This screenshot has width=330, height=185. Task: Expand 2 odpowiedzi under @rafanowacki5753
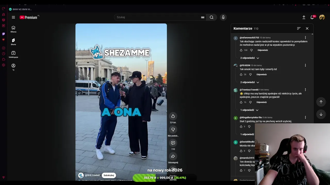pos(250,58)
